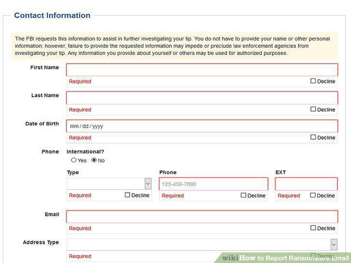Viewport: 351px width, 263px height.
Task: Click the EXT input field
Action: pyautogui.click(x=306, y=184)
